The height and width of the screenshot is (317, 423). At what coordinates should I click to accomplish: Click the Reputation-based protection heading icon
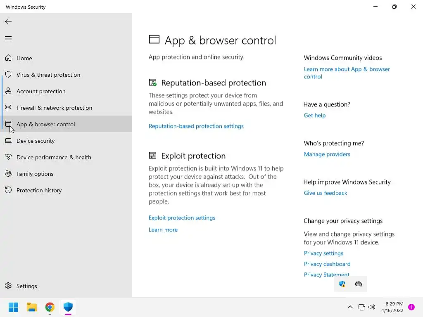pos(153,83)
